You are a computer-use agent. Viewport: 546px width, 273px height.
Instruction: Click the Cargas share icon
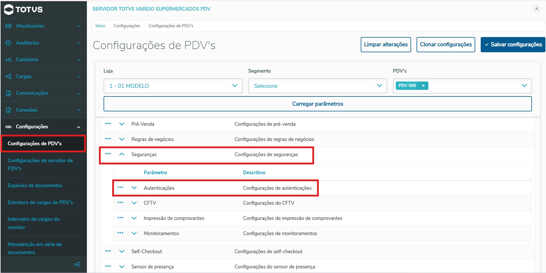[8, 76]
